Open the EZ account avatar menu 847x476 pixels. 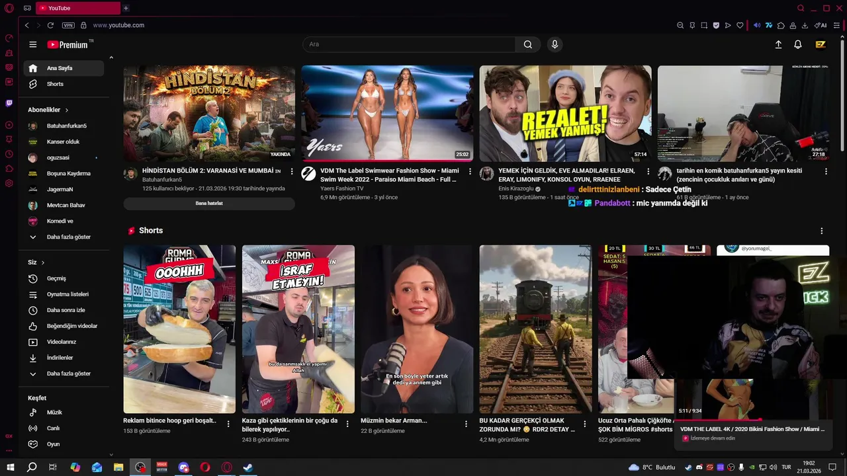point(821,44)
